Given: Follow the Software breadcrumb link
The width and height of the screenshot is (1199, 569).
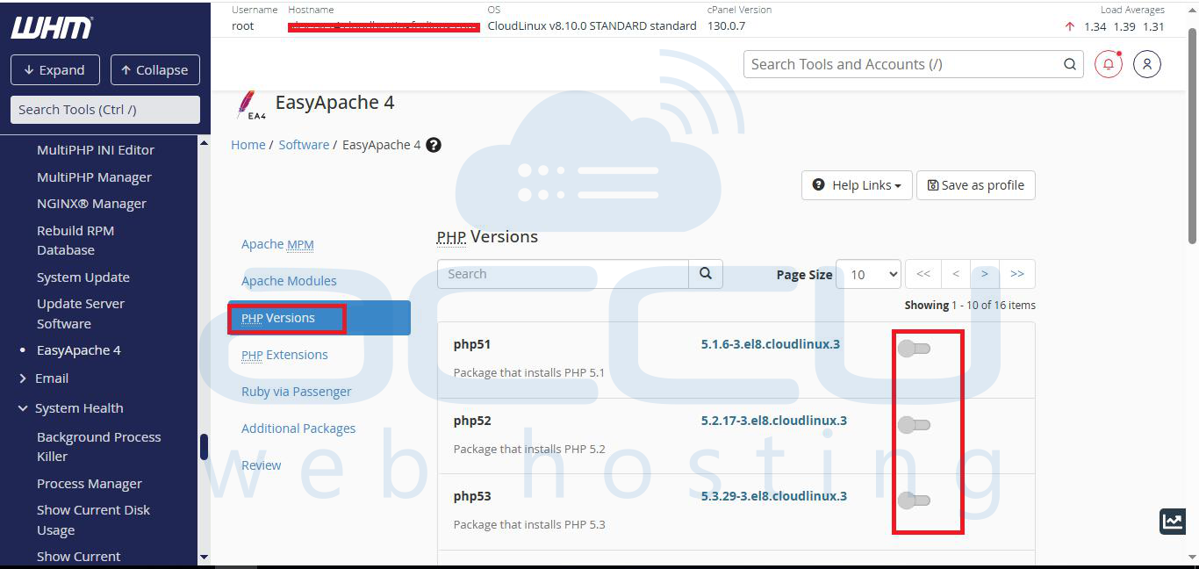Looking at the screenshot, I should (x=304, y=145).
